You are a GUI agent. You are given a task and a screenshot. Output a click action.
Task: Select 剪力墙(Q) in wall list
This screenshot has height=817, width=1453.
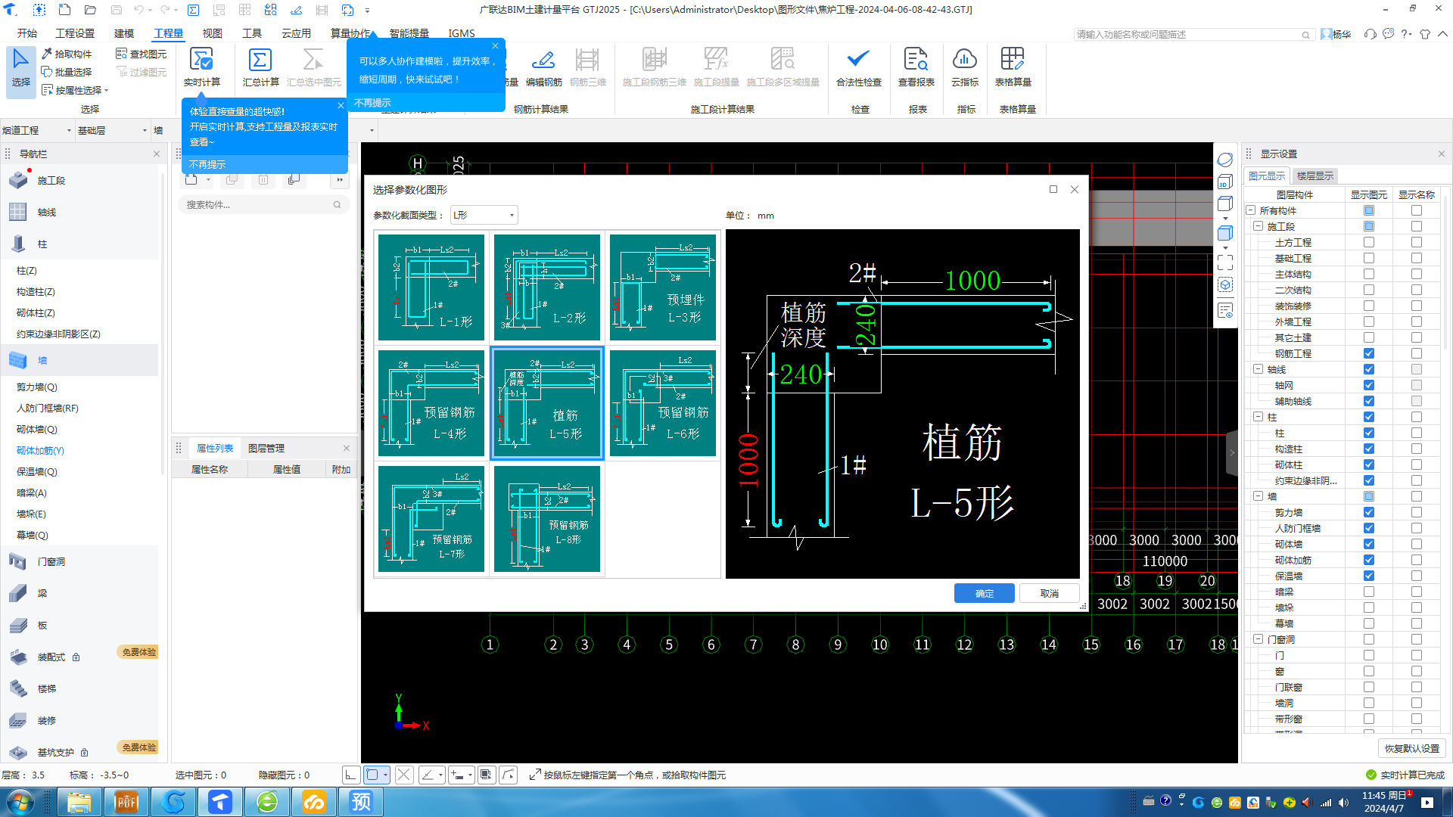[37, 387]
